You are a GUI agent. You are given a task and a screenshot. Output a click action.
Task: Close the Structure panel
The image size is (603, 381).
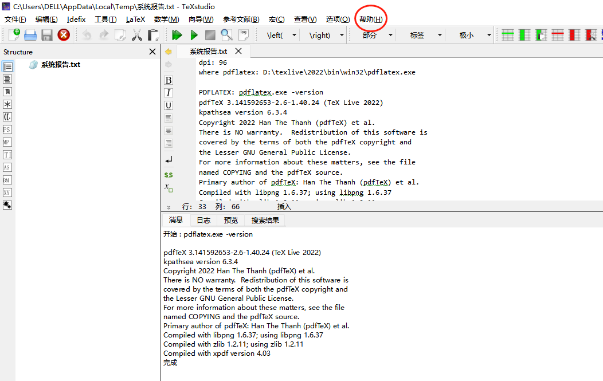(x=152, y=52)
